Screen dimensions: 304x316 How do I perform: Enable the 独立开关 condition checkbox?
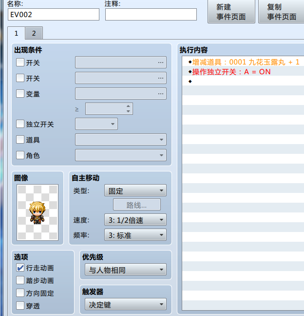click(x=20, y=124)
